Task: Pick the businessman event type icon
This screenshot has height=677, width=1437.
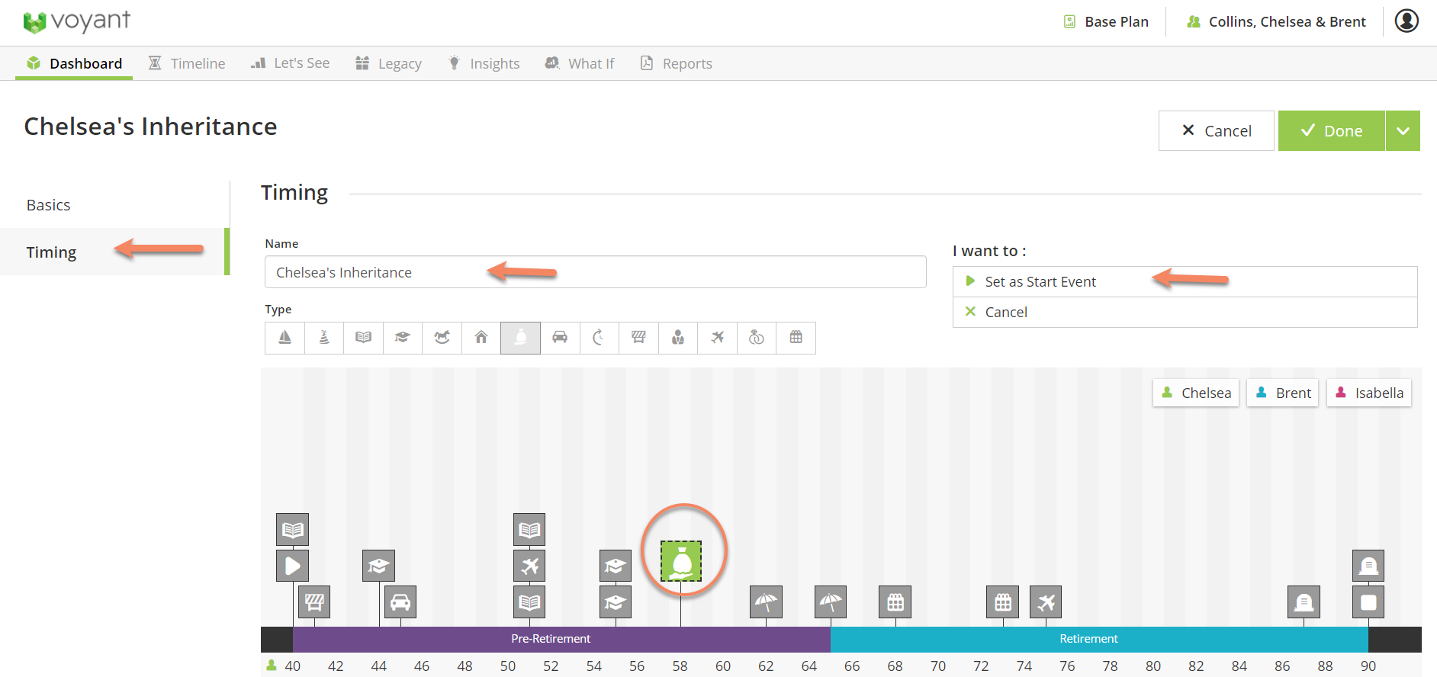Action: pyautogui.click(x=678, y=338)
